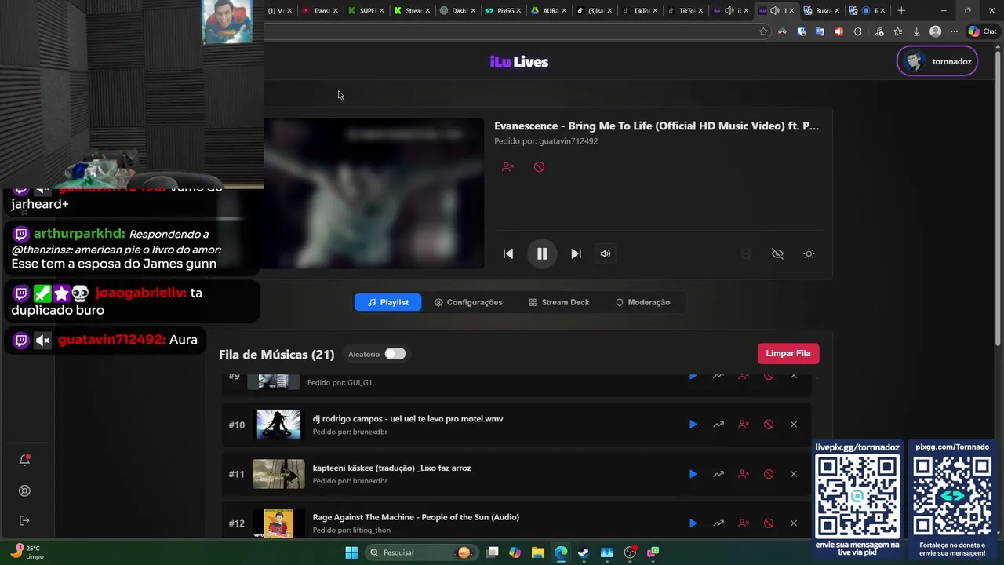Block requester of the current Evanescence song
Viewport: 1004px width, 565px height.
[x=507, y=167]
